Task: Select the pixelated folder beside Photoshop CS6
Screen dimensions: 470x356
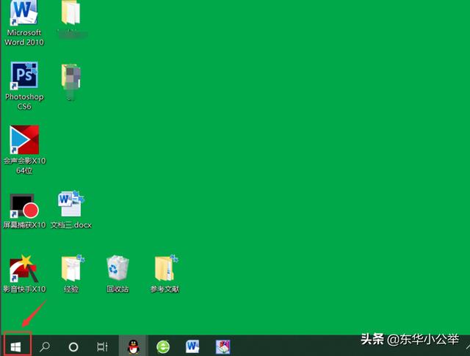Action: tap(71, 79)
